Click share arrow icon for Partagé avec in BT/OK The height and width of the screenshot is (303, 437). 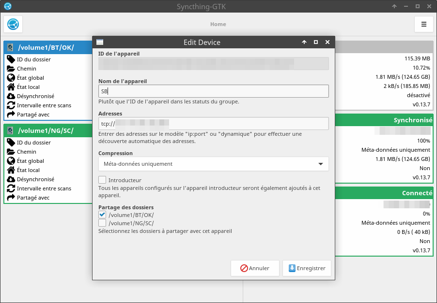click(11, 114)
